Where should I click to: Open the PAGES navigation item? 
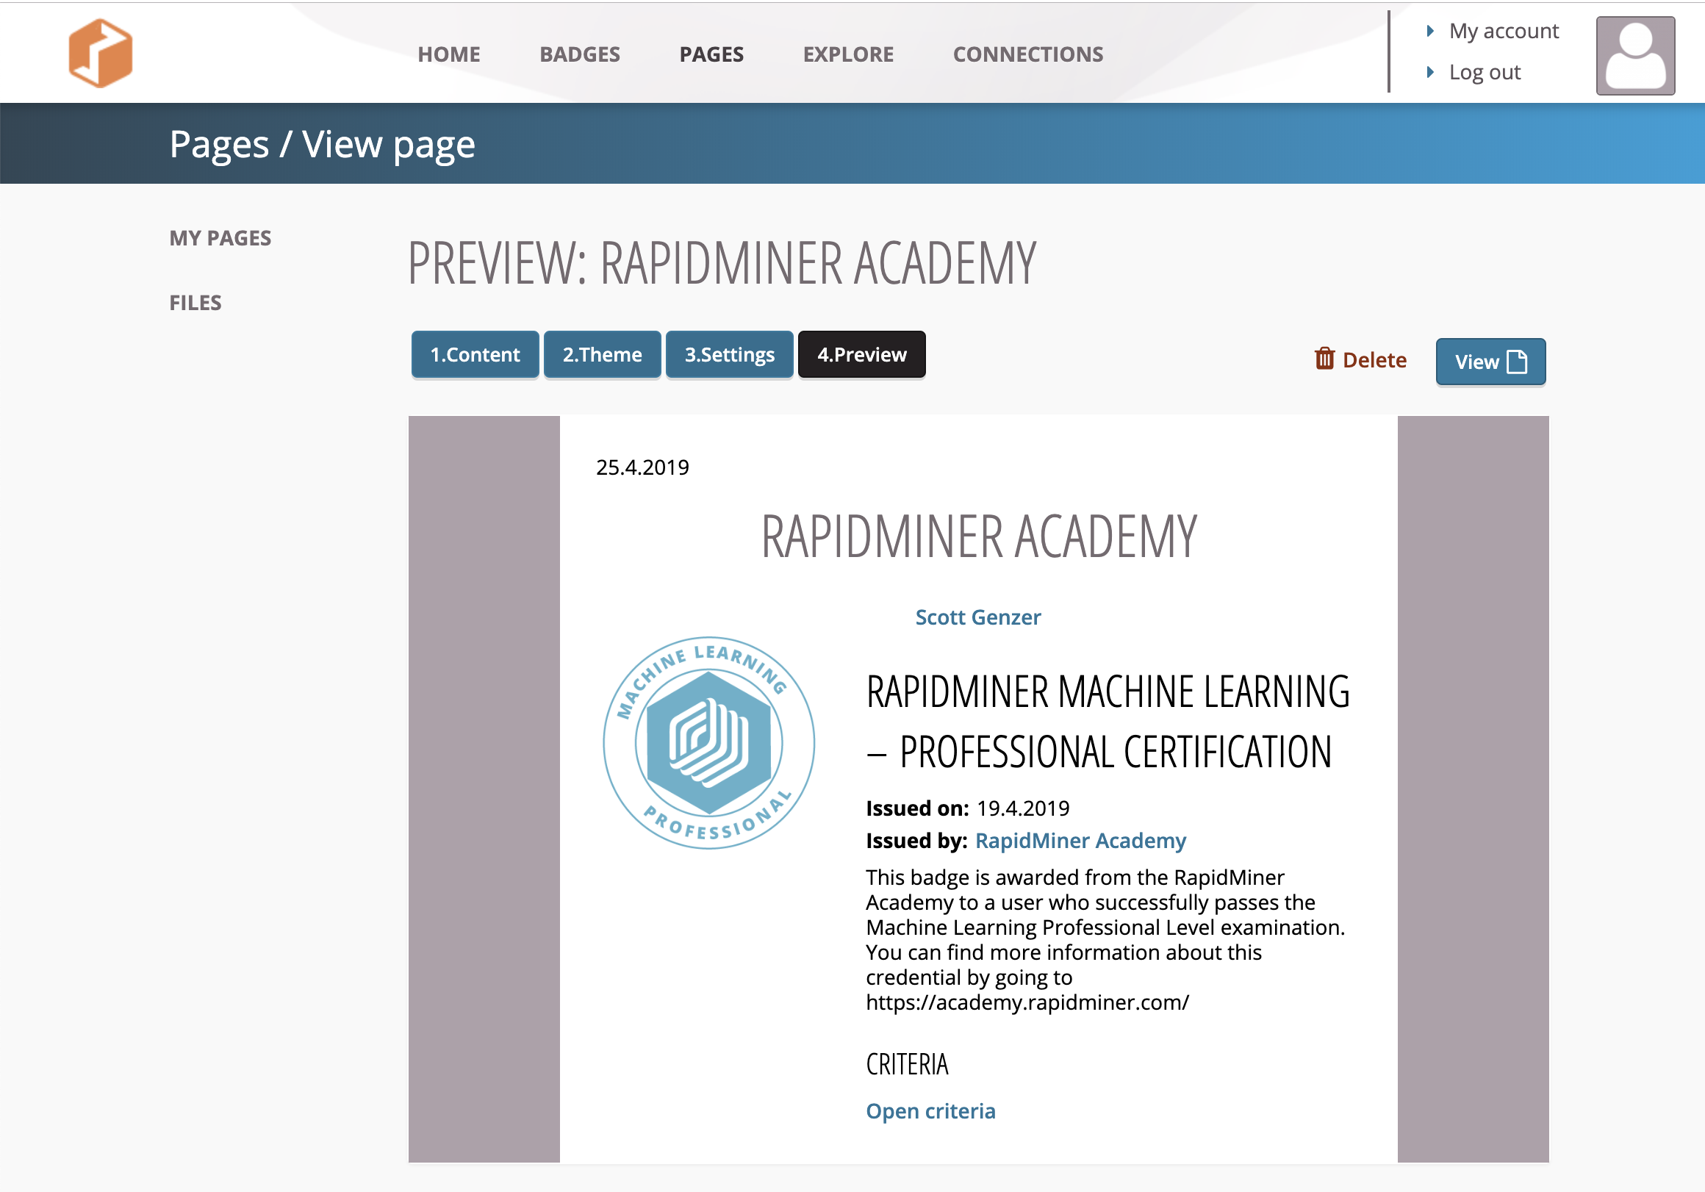(x=711, y=54)
